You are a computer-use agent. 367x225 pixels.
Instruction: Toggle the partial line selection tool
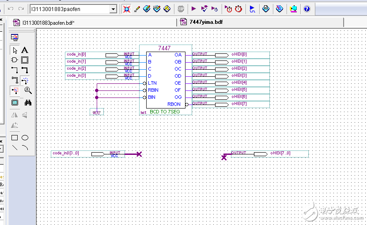(15, 90)
